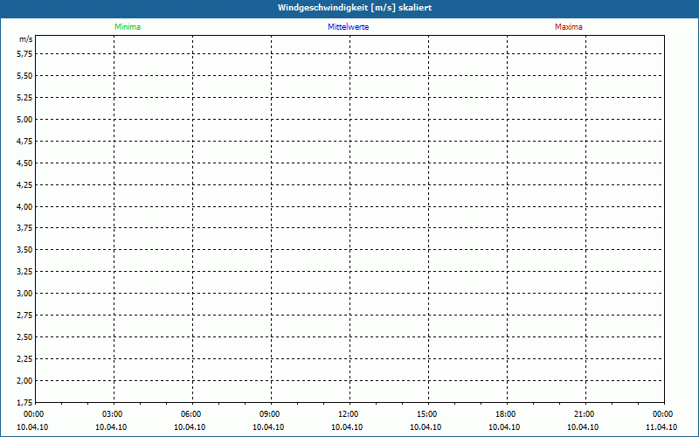Image resolution: width=699 pixels, height=437 pixels.
Task: Select the 1,75 y-axis minimum label
Action: (24, 403)
